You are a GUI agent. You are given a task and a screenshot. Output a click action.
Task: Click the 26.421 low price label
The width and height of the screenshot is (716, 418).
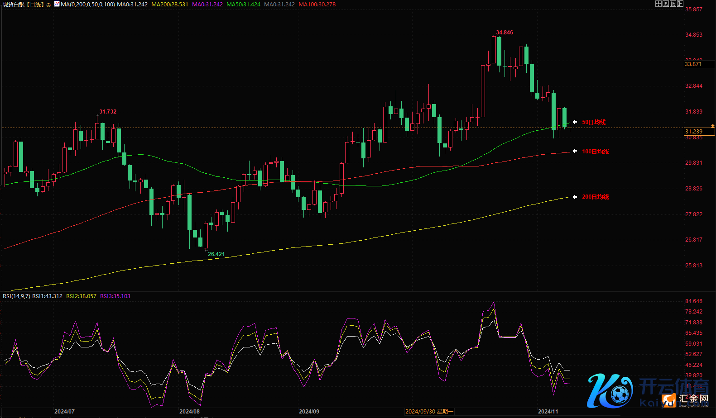point(216,254)
